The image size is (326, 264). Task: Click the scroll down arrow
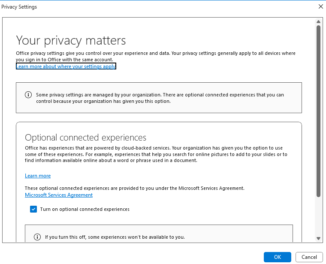318,238
